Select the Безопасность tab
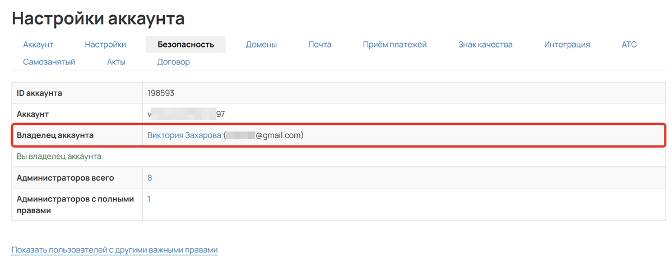This screenshot has width=672, height=264. coord(186,44)
